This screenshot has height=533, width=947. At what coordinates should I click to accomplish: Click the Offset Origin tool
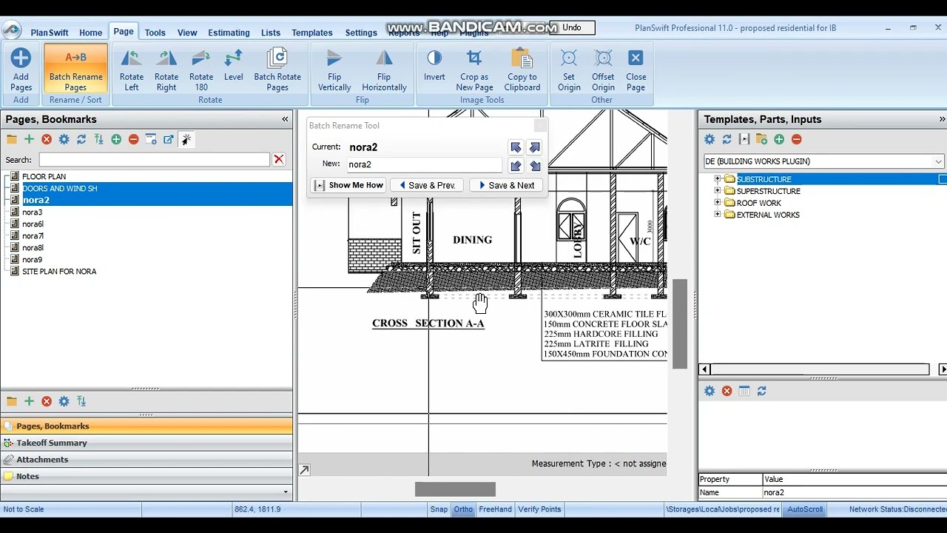click(x=603, y=70)
